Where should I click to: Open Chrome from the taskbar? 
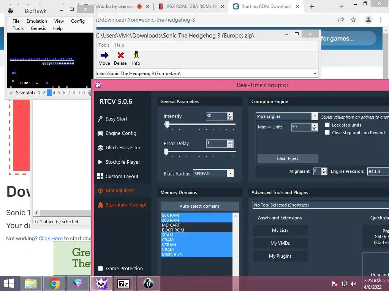54,283
